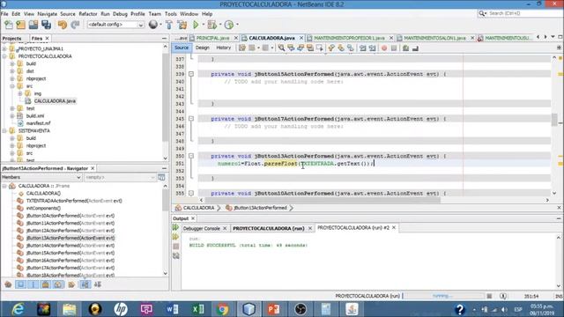The height and width of the screenshot is (317, 564).
Task: Click the Find Selection magnifier in editor toolbar
Action: coord(281,48)
